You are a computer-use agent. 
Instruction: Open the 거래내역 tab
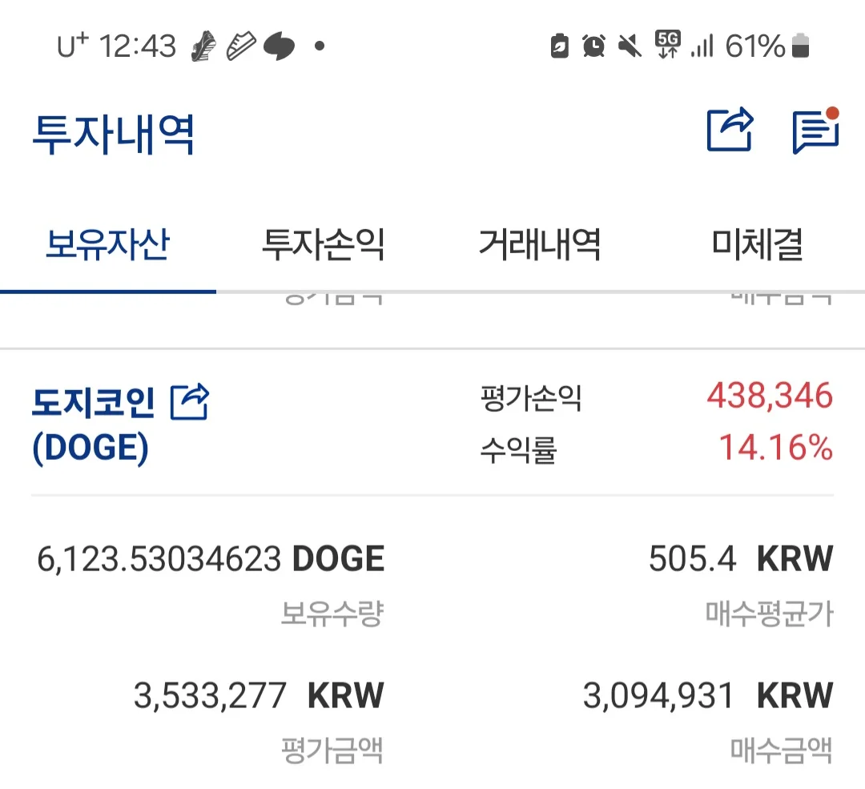point(540,244)
